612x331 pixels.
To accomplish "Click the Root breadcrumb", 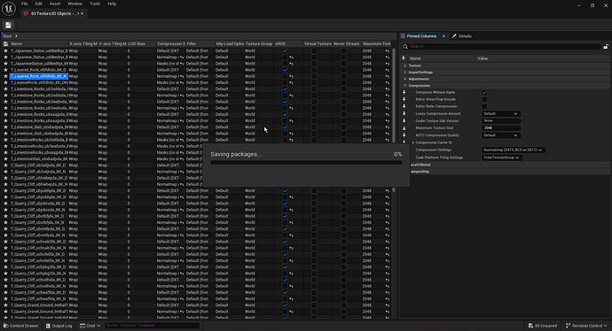I will pos(7,35).
